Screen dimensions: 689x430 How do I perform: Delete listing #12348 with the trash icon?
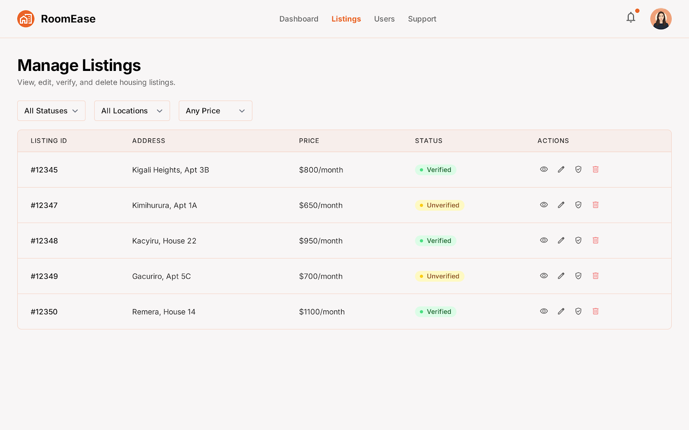point(596,240)
